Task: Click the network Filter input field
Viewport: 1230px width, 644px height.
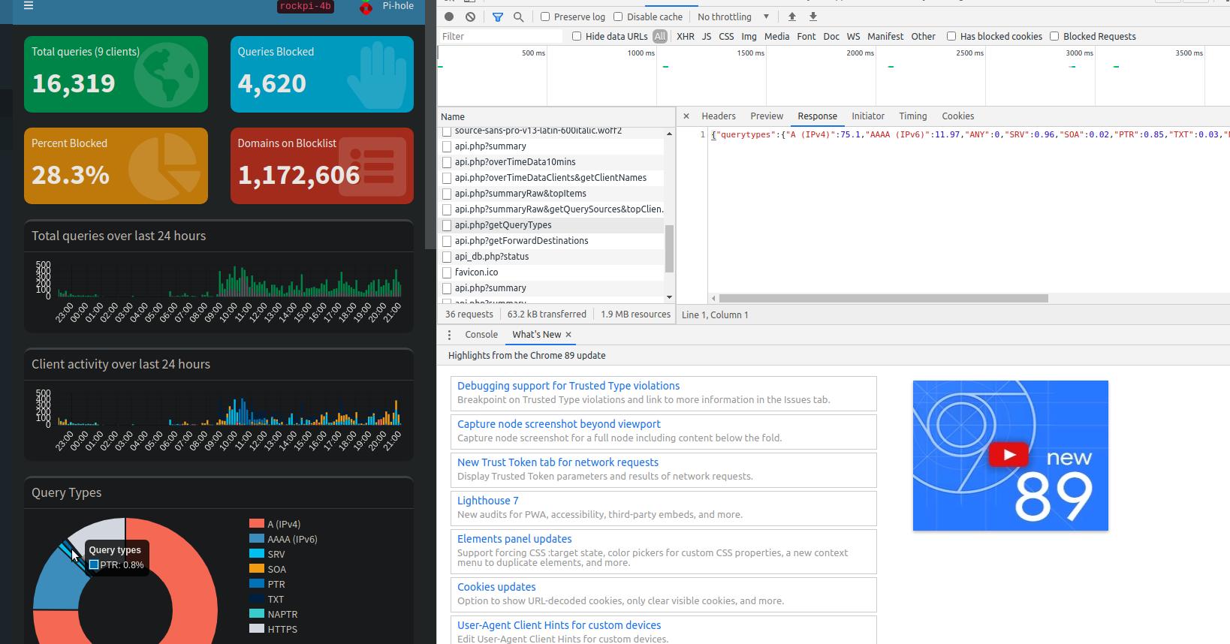Action: (x=500, y=36)
